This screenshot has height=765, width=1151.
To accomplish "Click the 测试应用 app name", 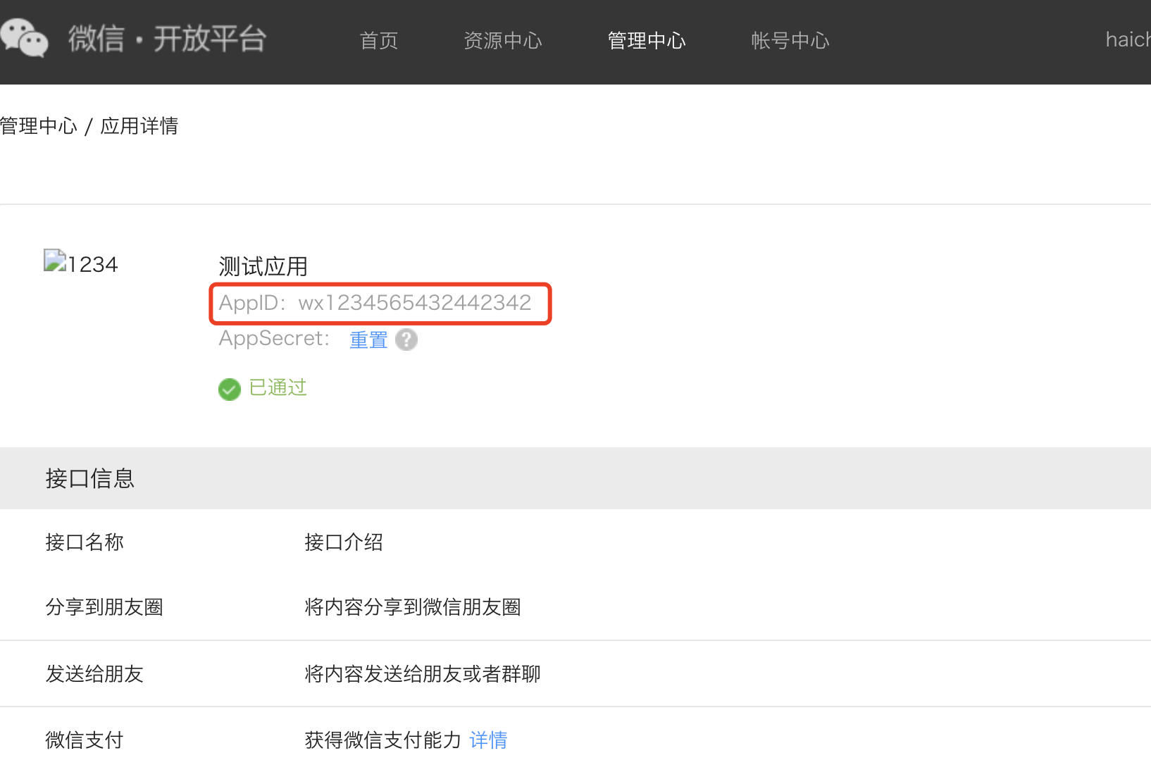I will tap(263, 266).
